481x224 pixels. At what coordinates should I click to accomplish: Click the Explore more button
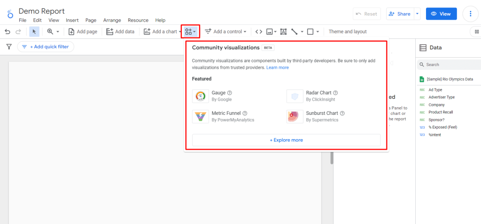coord(286,140)
